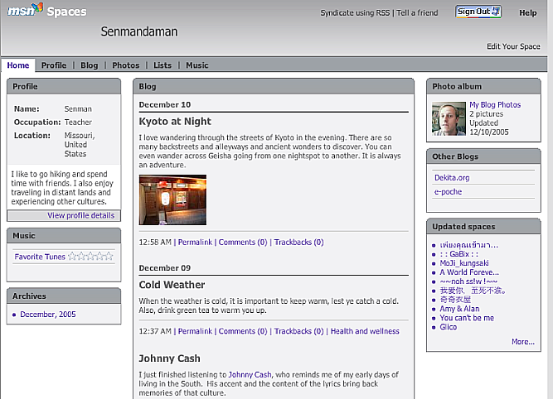Viewport: 553px width, 399px height.
Task: Click Permalink for Kyoto at Night post
Action: (195, 242)
